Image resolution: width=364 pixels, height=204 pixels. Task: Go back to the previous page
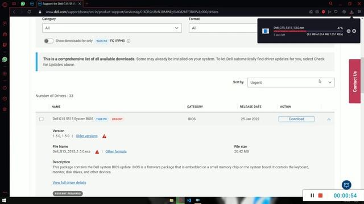[14, 12]
